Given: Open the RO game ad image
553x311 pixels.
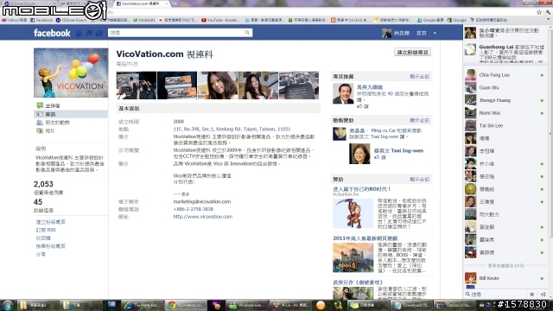Looking at the screenshot, I should tap(353, 213).
